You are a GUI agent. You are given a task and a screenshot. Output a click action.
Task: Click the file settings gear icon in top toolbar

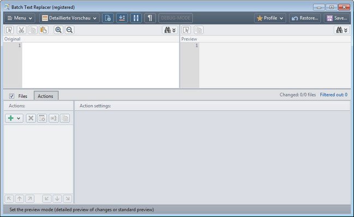coord(108,18)
